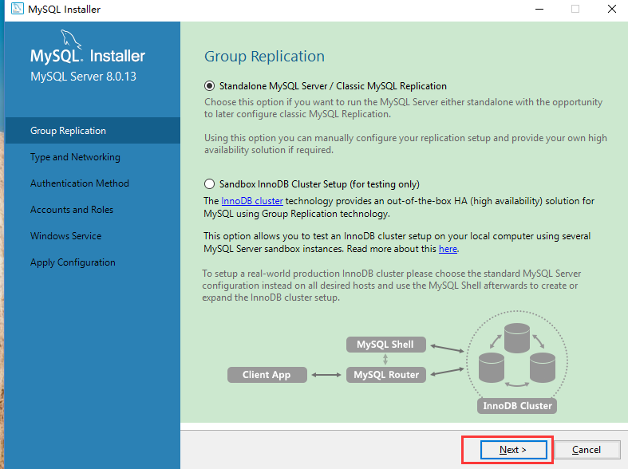This screenshot has width=628, height=469.
Task: Close the MySQL Installer window
Action: pos(611,9)
